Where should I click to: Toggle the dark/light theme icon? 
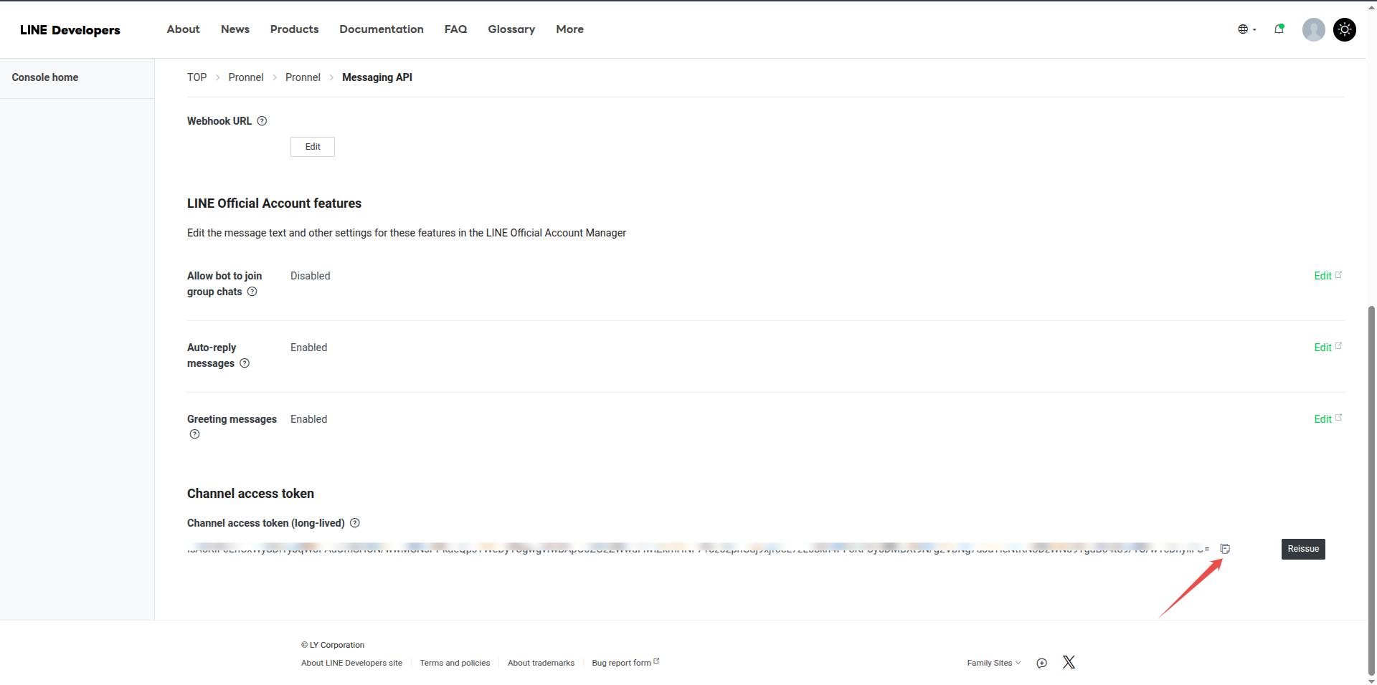[1345, 29]
